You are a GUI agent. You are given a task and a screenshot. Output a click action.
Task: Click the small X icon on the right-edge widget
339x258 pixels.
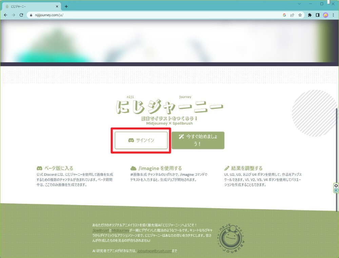336,186
